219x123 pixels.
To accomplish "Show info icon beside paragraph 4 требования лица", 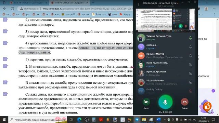I will (x=5, y=43).
